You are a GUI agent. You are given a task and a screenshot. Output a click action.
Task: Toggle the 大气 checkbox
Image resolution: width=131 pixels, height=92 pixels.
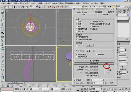pyautogui.click(x=77, y=22)
